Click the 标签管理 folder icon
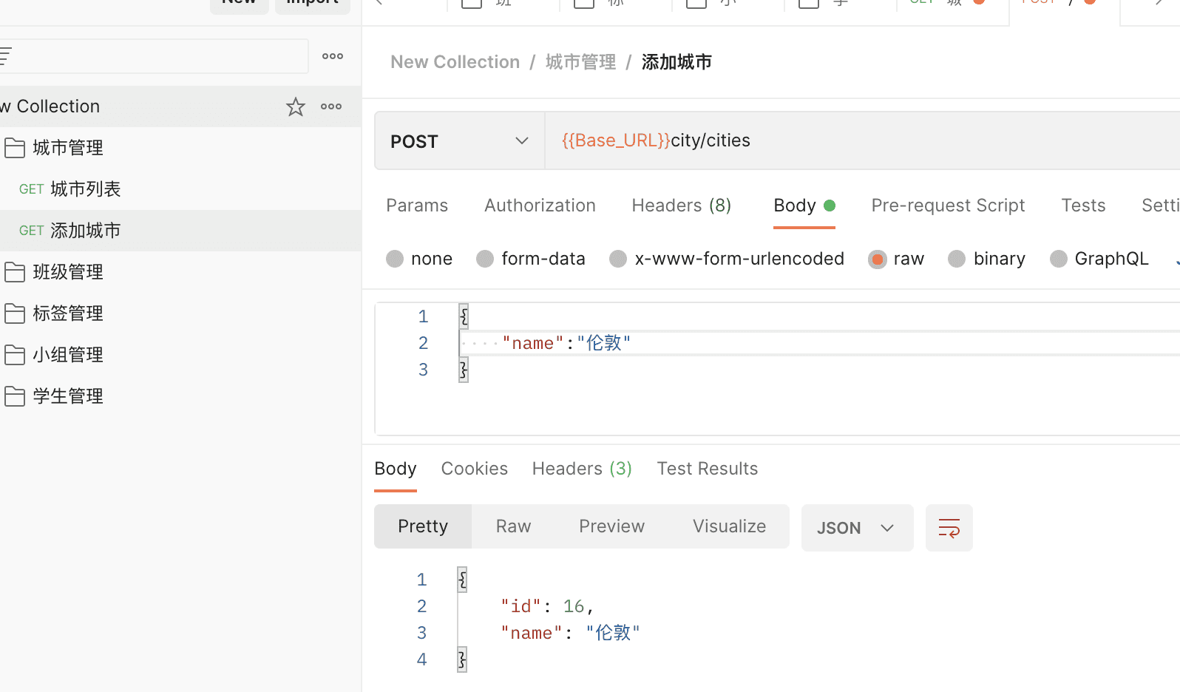Screen dimensions: 1180x692 tap(15, 313)
